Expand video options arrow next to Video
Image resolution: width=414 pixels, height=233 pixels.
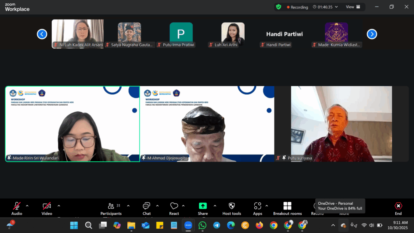click(59, 205)
